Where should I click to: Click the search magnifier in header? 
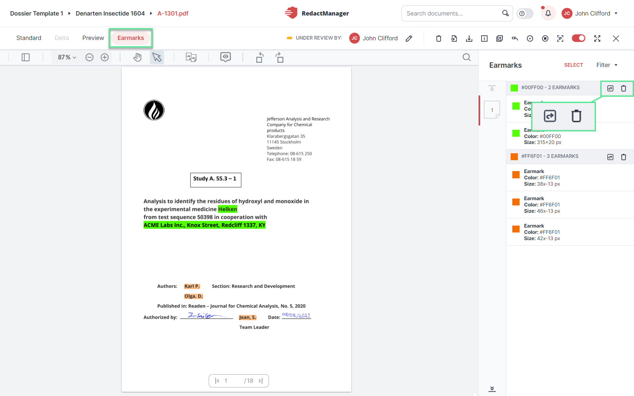pos(505,13)
